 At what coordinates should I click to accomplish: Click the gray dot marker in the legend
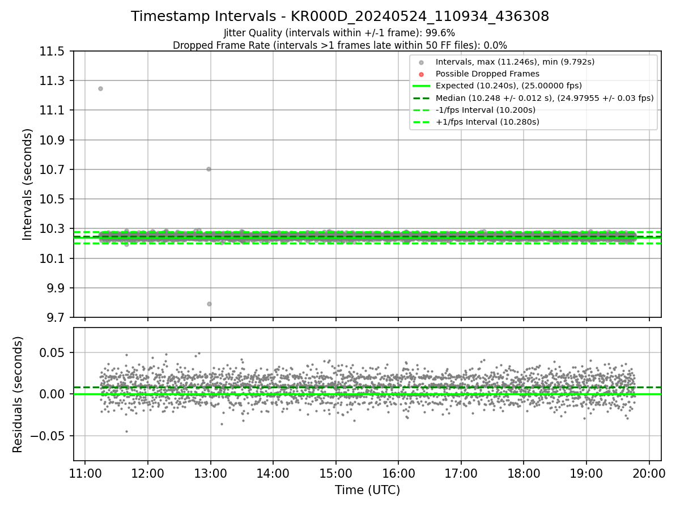(x=421, y=62)
